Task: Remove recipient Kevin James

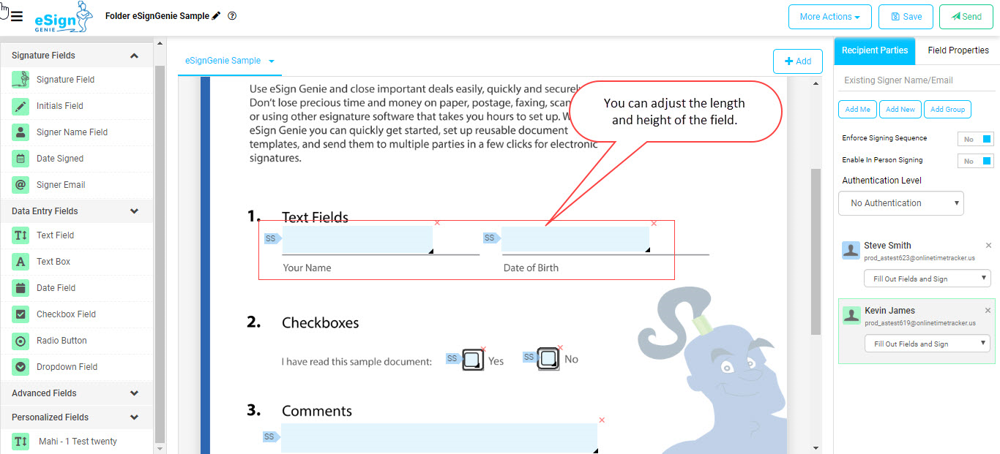Action: point(988,311)
